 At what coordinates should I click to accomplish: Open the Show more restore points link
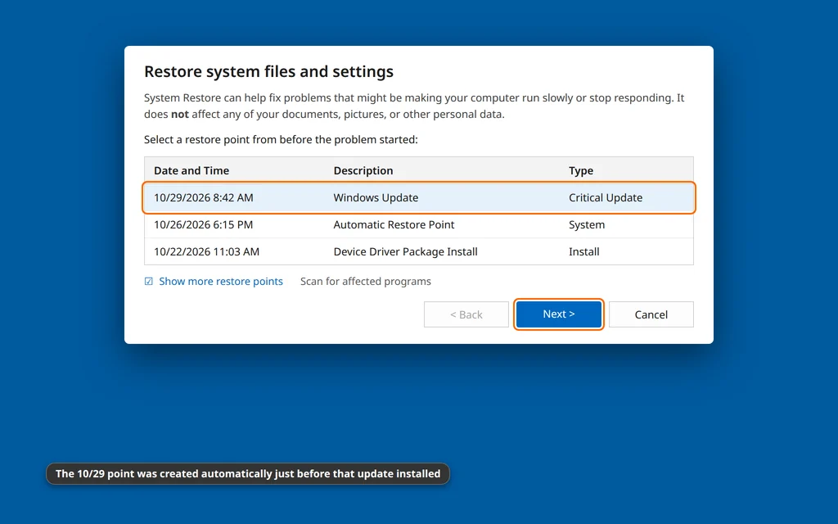point(221,282)
